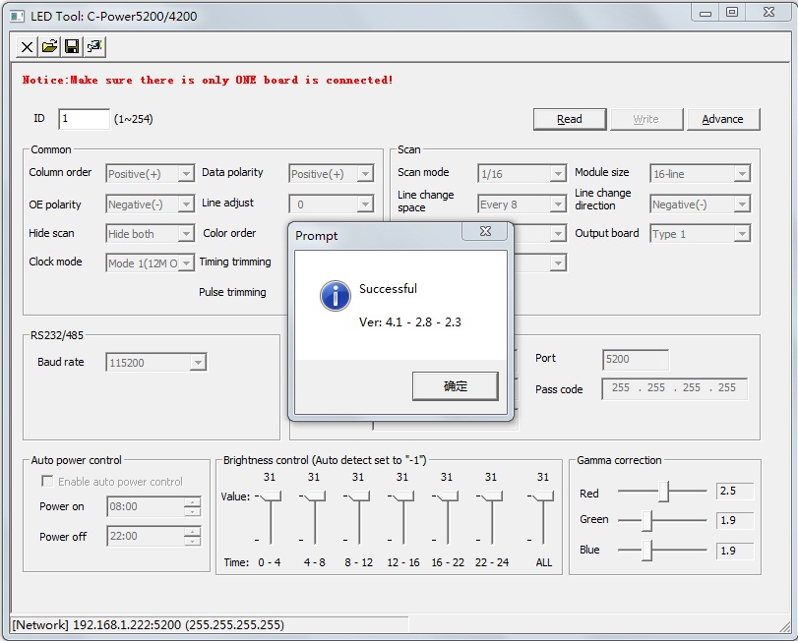
Task: Click the Red gamma correction slider
Action: 666,491
